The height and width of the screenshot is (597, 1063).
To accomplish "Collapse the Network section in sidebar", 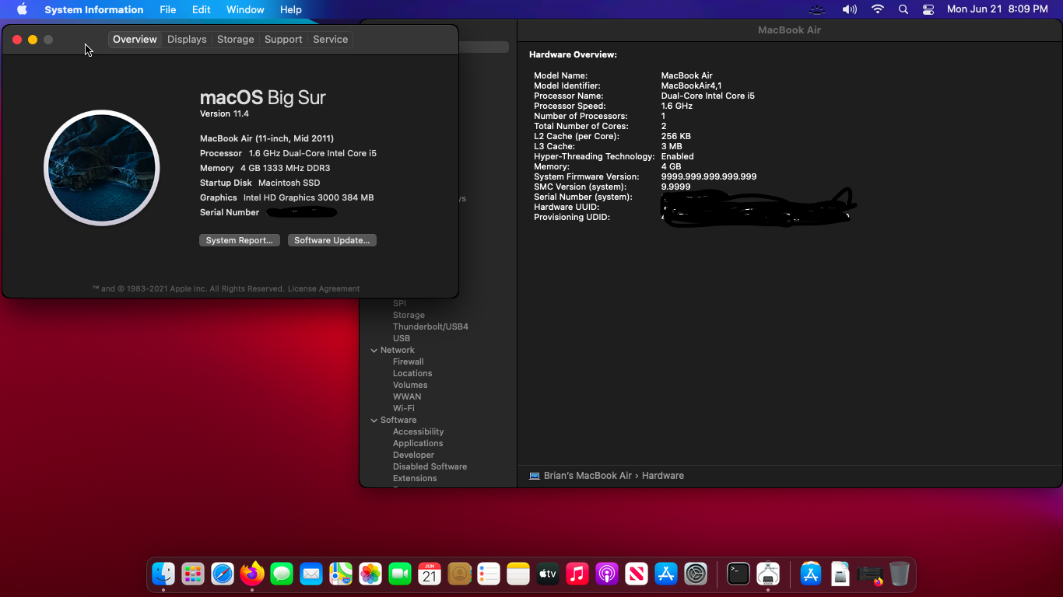I will click(374, 351).
